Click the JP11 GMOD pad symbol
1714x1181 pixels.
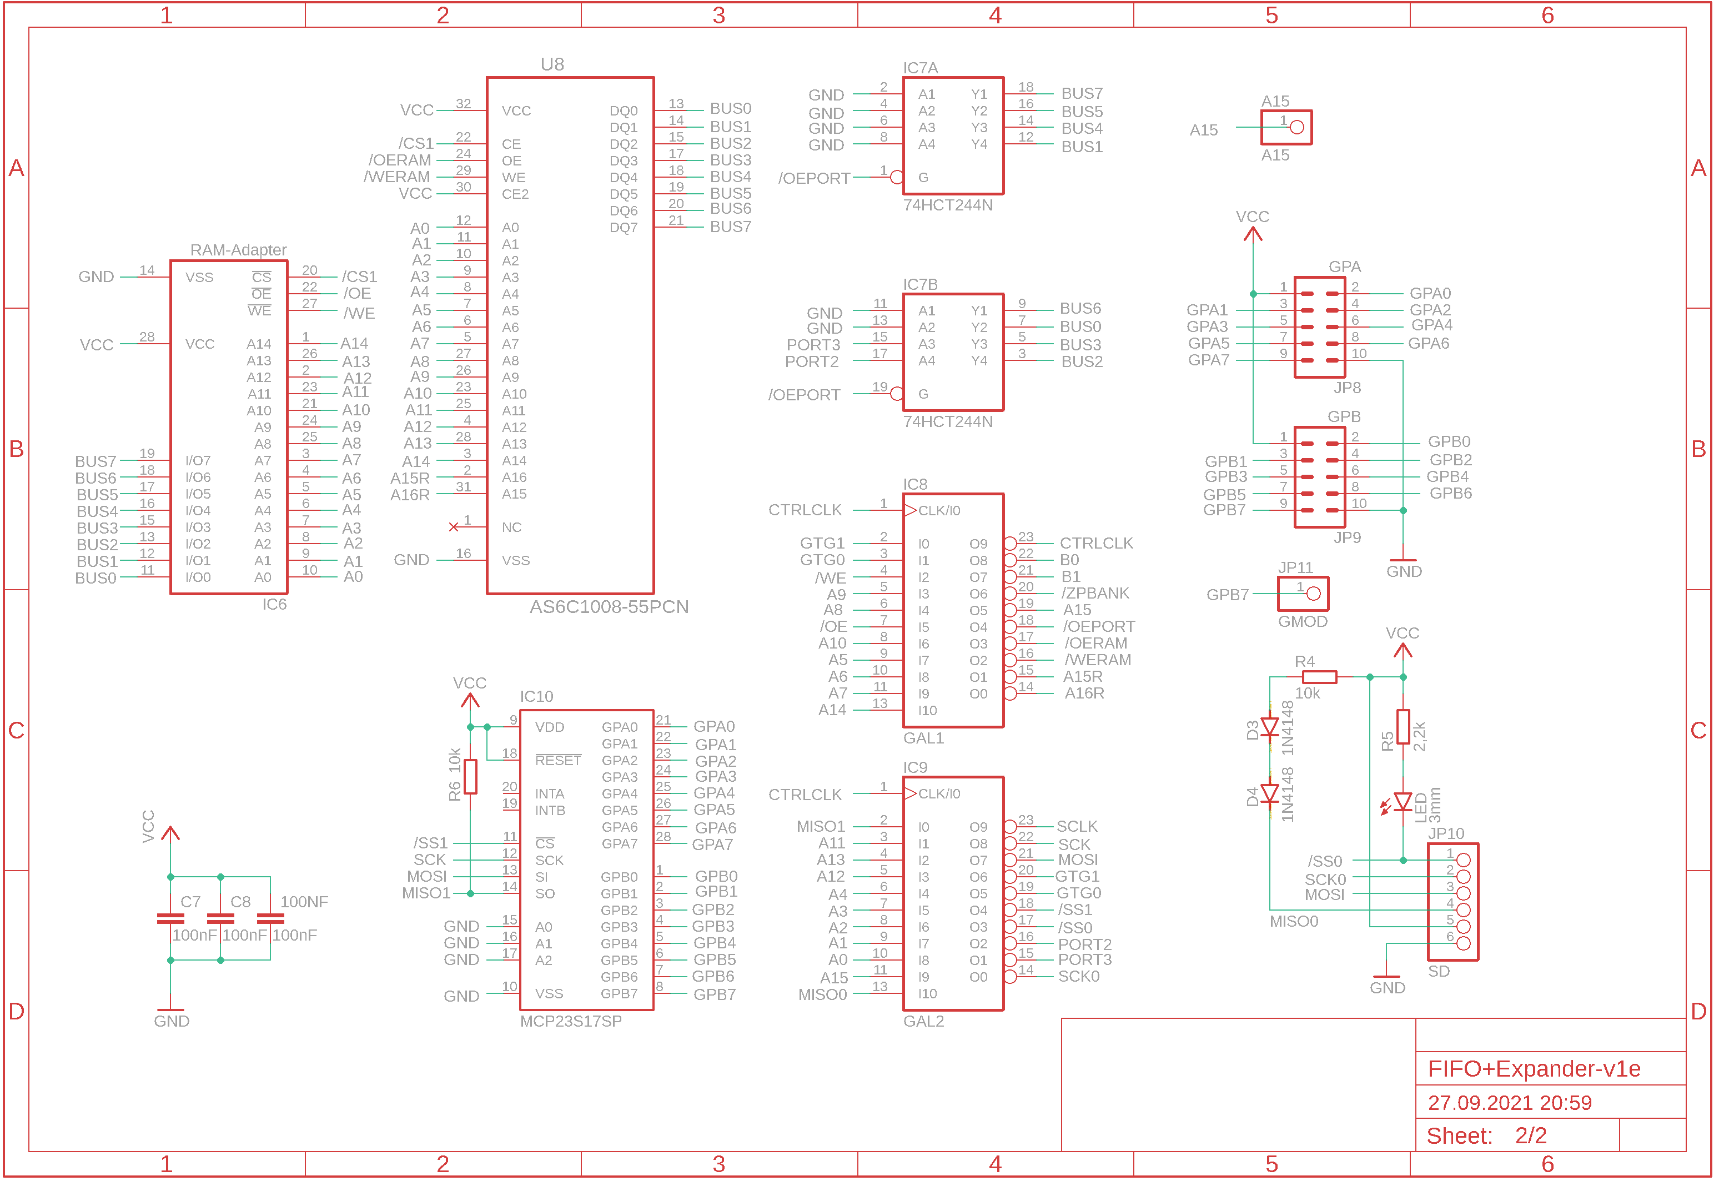coord(1304,594)
